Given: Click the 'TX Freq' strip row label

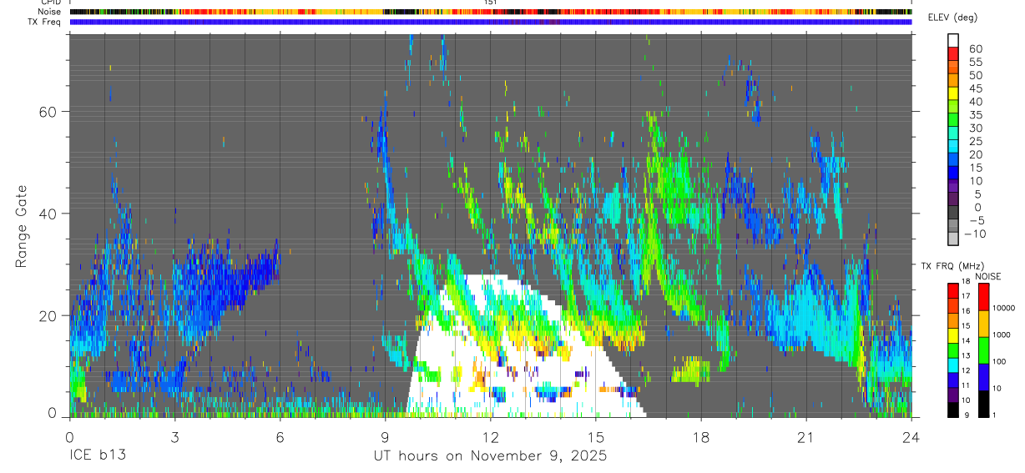Looking at the screenshot, I should click(45, 22).
